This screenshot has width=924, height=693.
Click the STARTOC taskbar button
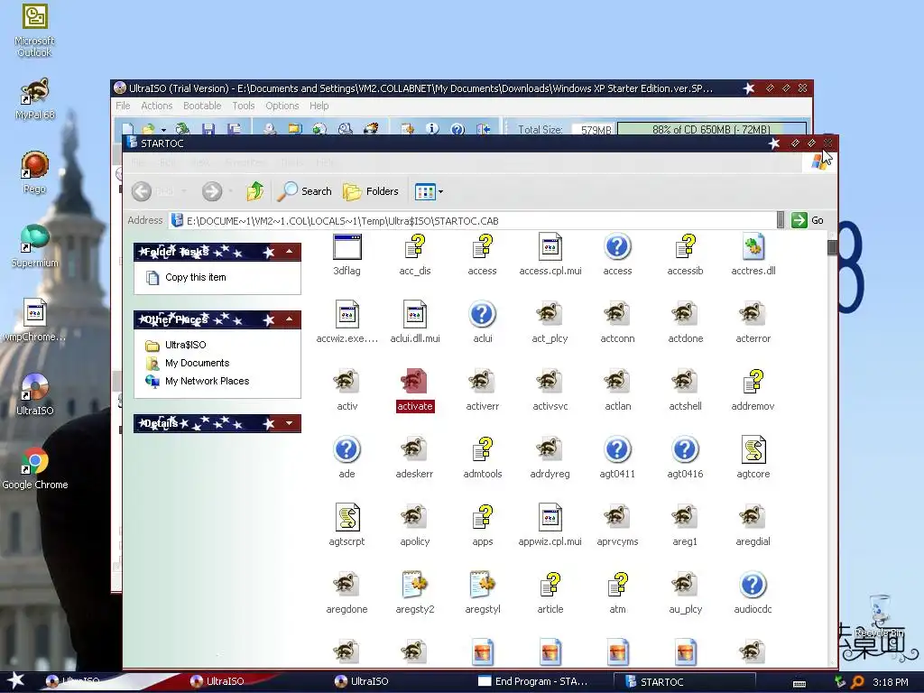685,682
